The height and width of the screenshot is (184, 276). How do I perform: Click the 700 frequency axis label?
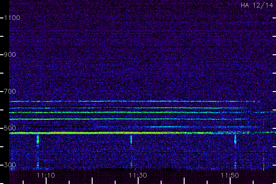[10, 91]
